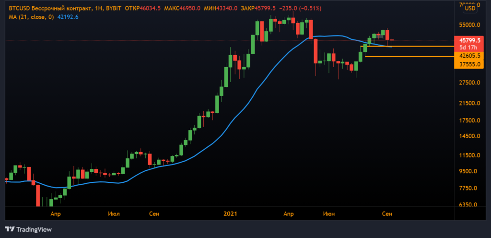The height and width of the screenshot is (238, 491).
Task: Click the ОТКР 46034.5 open value
Action: click(x=142, y=9)
